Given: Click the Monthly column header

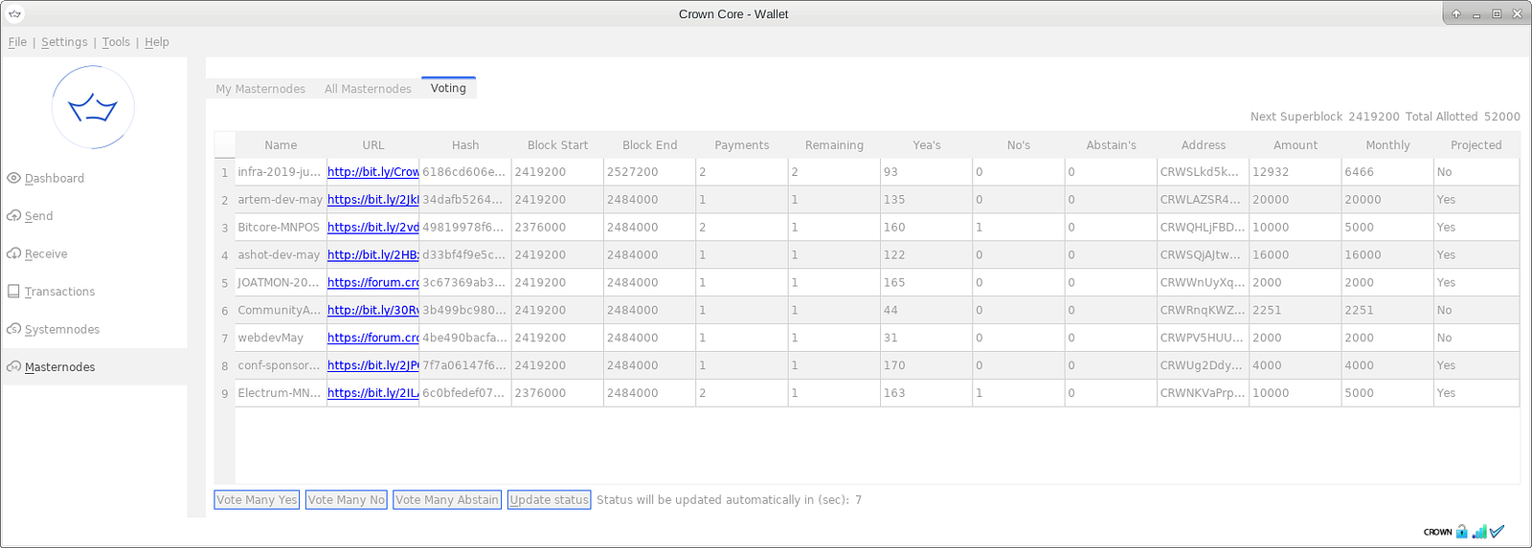Looking at the screenshot, I should [x=1387, y=145].
